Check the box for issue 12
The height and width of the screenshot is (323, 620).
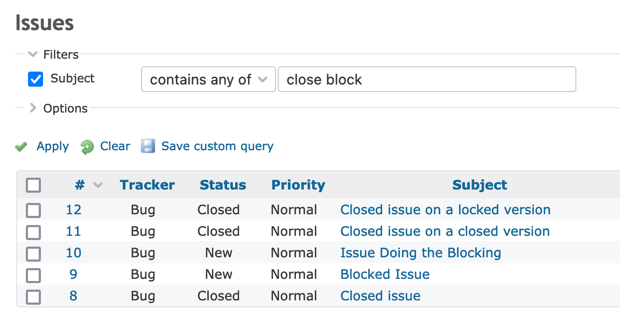[x=33, y=210]
